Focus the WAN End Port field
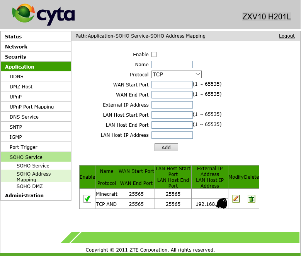Viewport: 301px width, 257px height. coord(172,95)
